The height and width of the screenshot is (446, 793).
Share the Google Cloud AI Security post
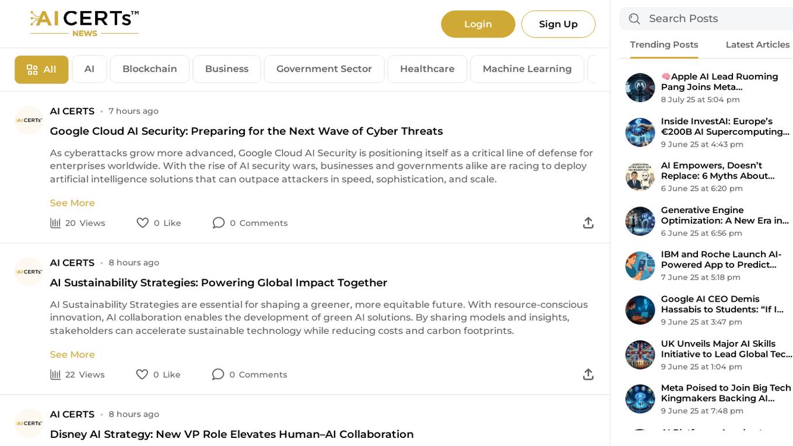click(588, 223)
